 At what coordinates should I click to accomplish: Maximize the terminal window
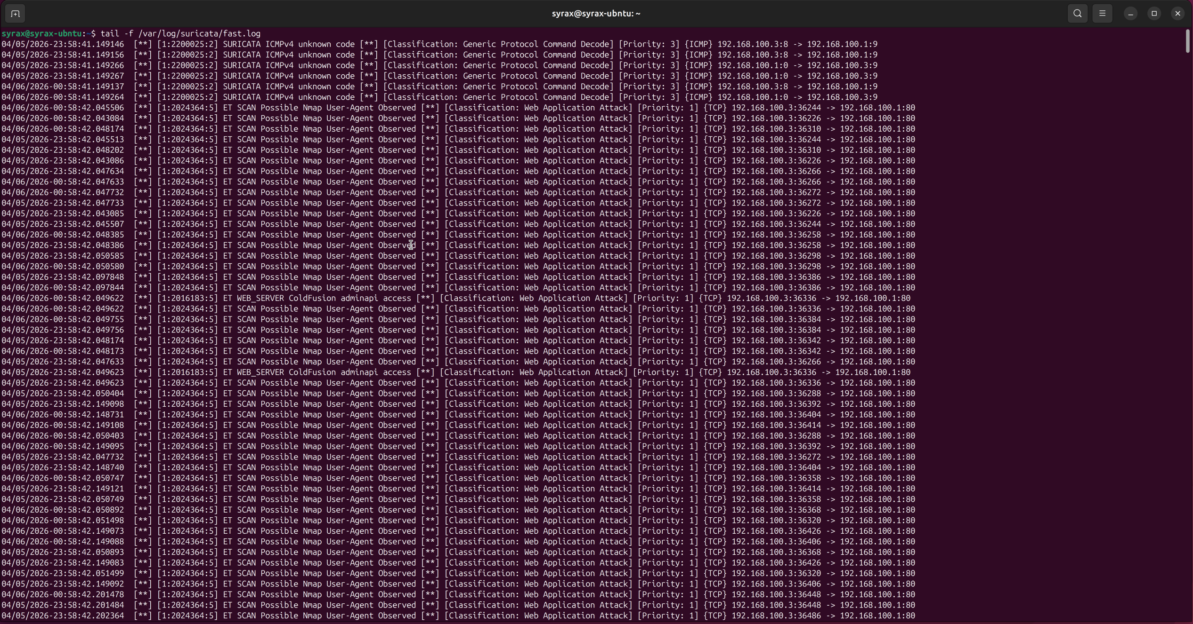(x=1153, y=13)
